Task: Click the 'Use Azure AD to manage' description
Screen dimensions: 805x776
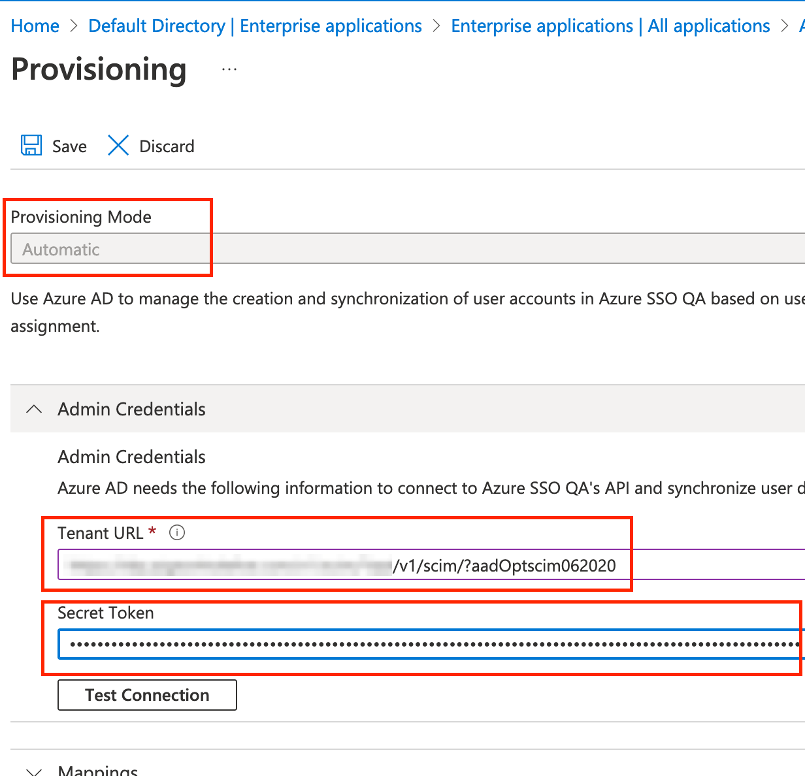Action: tap(408, 312)
